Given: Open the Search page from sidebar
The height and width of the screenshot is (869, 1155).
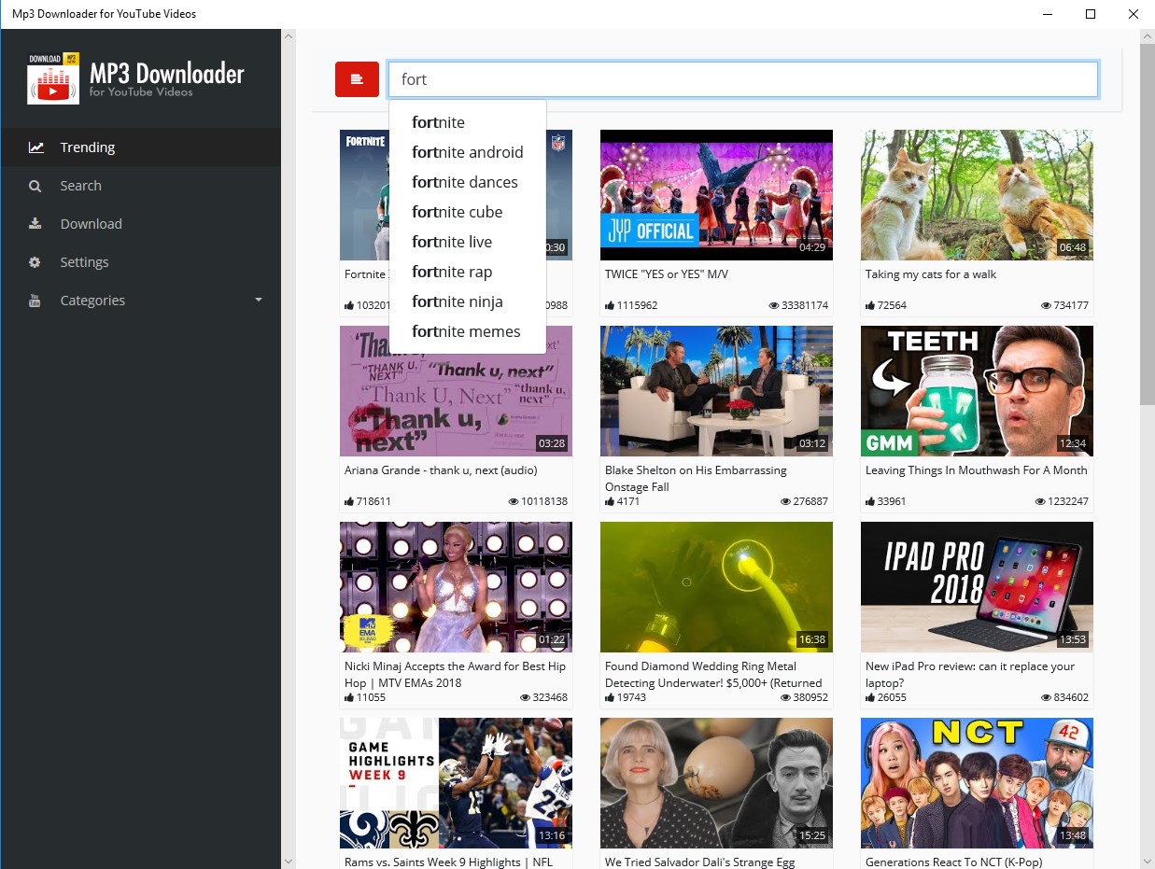Looking at the screenshot, I should (141, 186).
